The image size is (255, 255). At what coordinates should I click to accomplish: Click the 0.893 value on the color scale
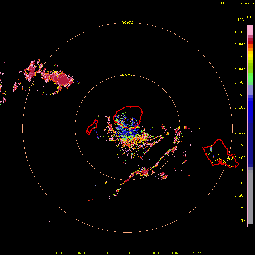pos(240,57)
